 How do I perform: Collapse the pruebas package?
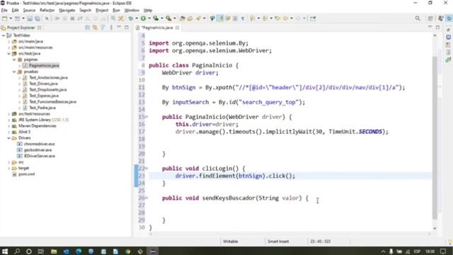click(x=14, y=72)
